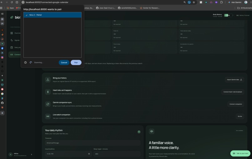Open the Connect sidebar section
252x159 pixels.
[15, 54]
